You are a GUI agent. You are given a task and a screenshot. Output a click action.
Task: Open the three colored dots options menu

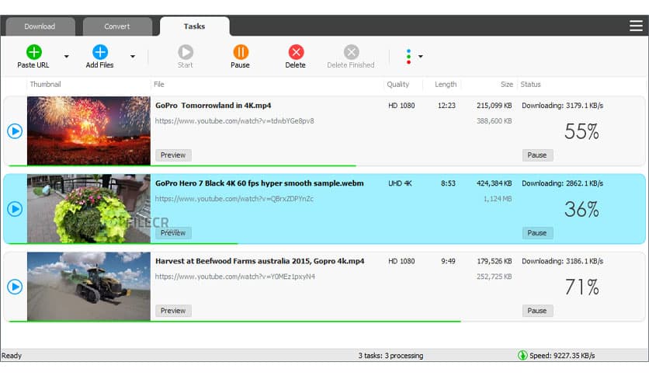pyautogui.click(x=408, y=57)
